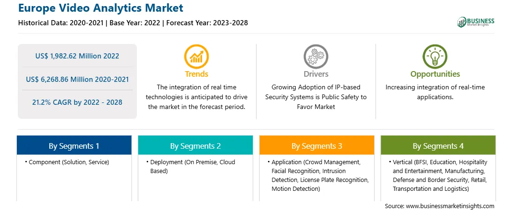This screenshot has width=512, height=210.
Task: Click the orange Trends chart icon
Action: [196, 56]
